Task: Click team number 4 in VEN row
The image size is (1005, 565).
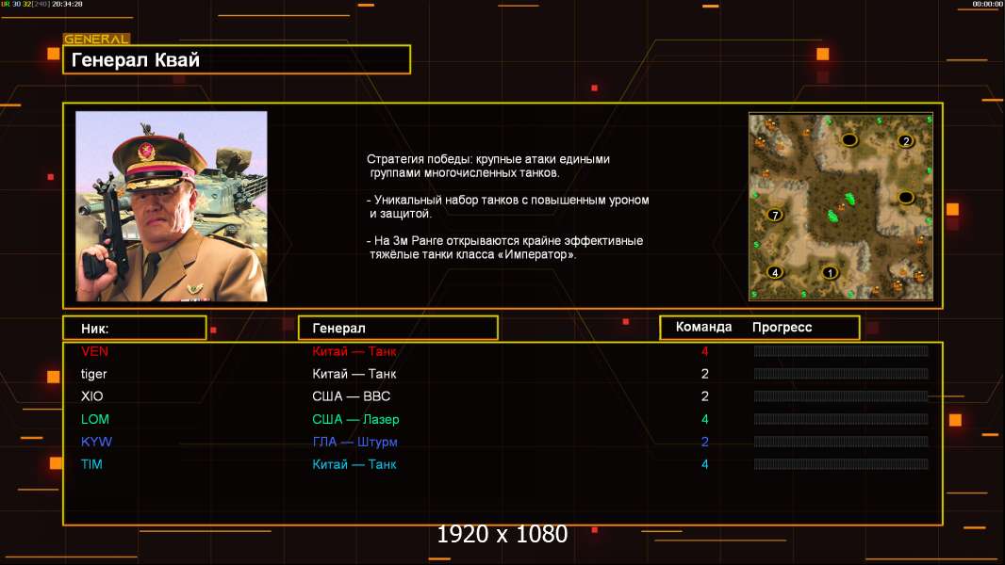Action: pos(704,350)
